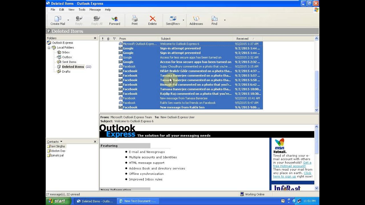
Task: Click envelope icon of Microsoft Outlook Express message
Action: (x=120, y=44)
